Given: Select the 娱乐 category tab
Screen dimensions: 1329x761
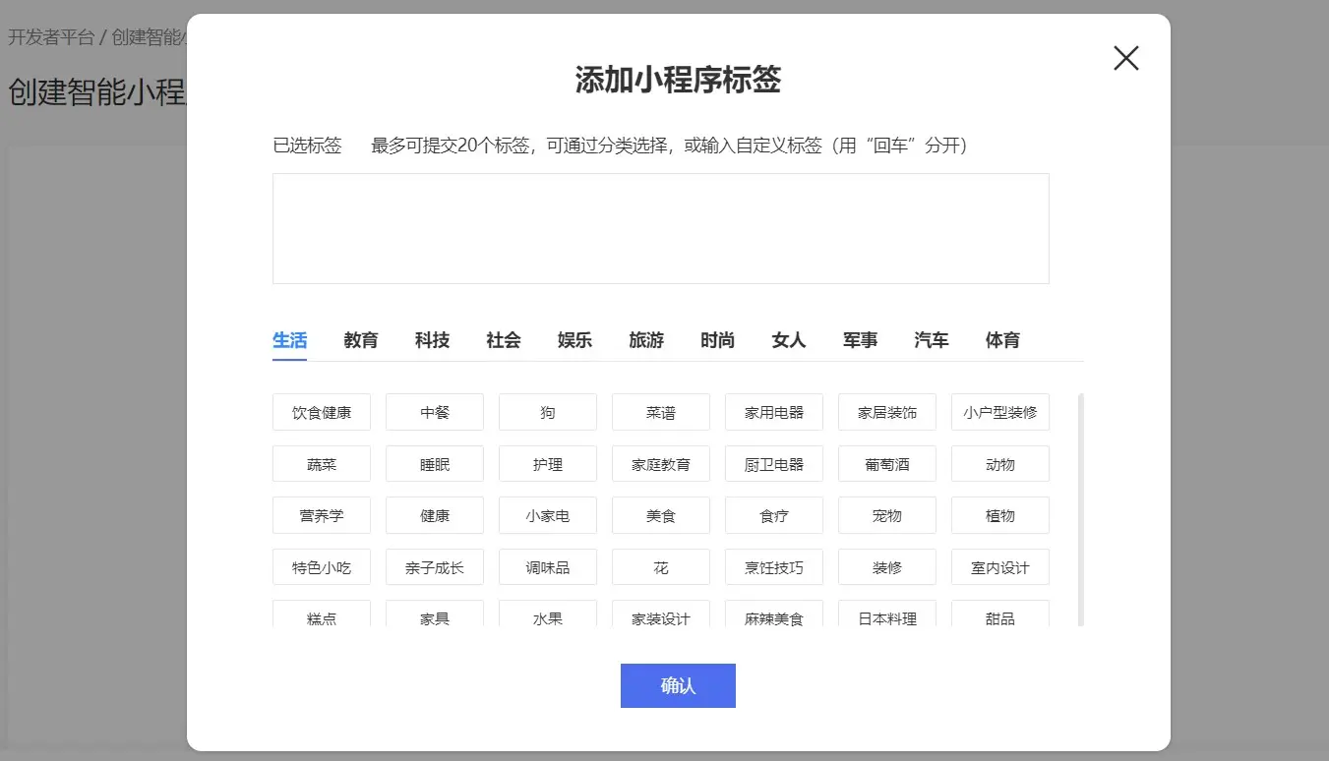Looking at the screenshot, I should click(574, 340).
